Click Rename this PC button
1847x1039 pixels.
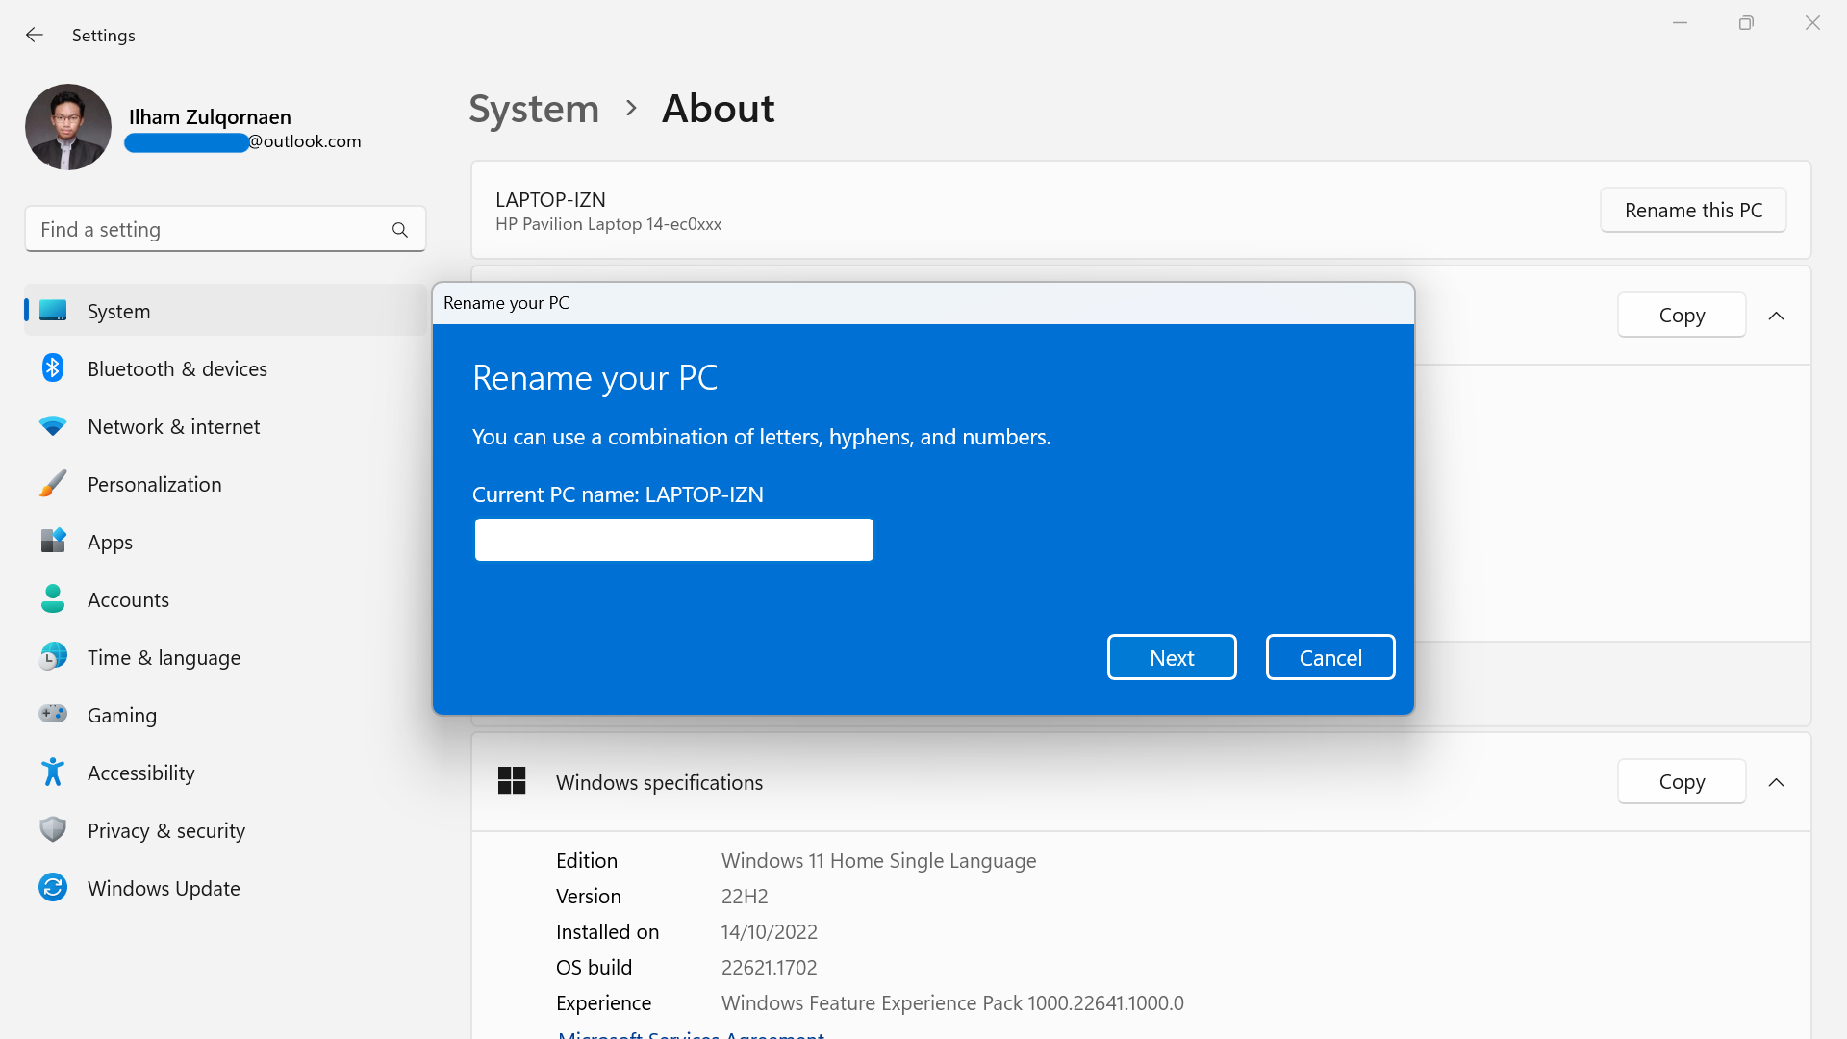pyautogui.click(x=1693, y=210)
